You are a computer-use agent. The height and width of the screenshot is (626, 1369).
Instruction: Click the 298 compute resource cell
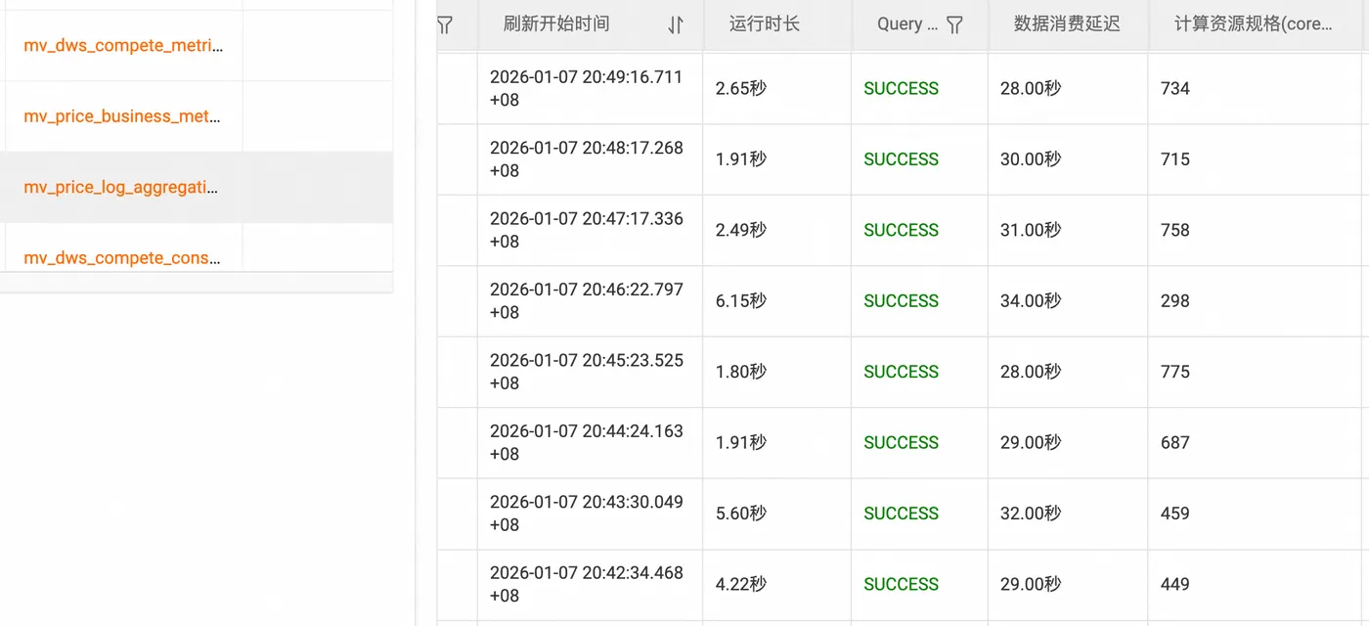point(1174,301)
